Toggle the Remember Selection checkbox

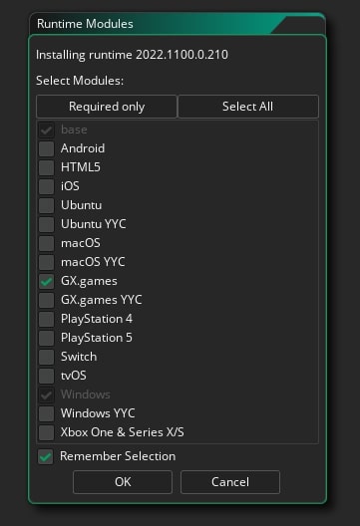coord(45,456)
